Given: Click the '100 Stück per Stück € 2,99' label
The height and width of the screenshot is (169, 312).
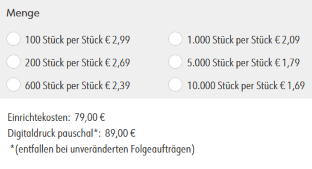Looking at the screenshot, I should [x=77, y=40].
